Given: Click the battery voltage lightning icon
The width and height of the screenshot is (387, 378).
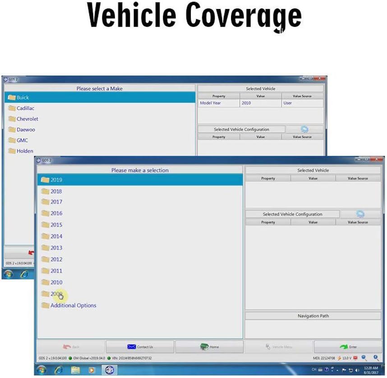Looking at the screenshot, I should coord(339,358).
